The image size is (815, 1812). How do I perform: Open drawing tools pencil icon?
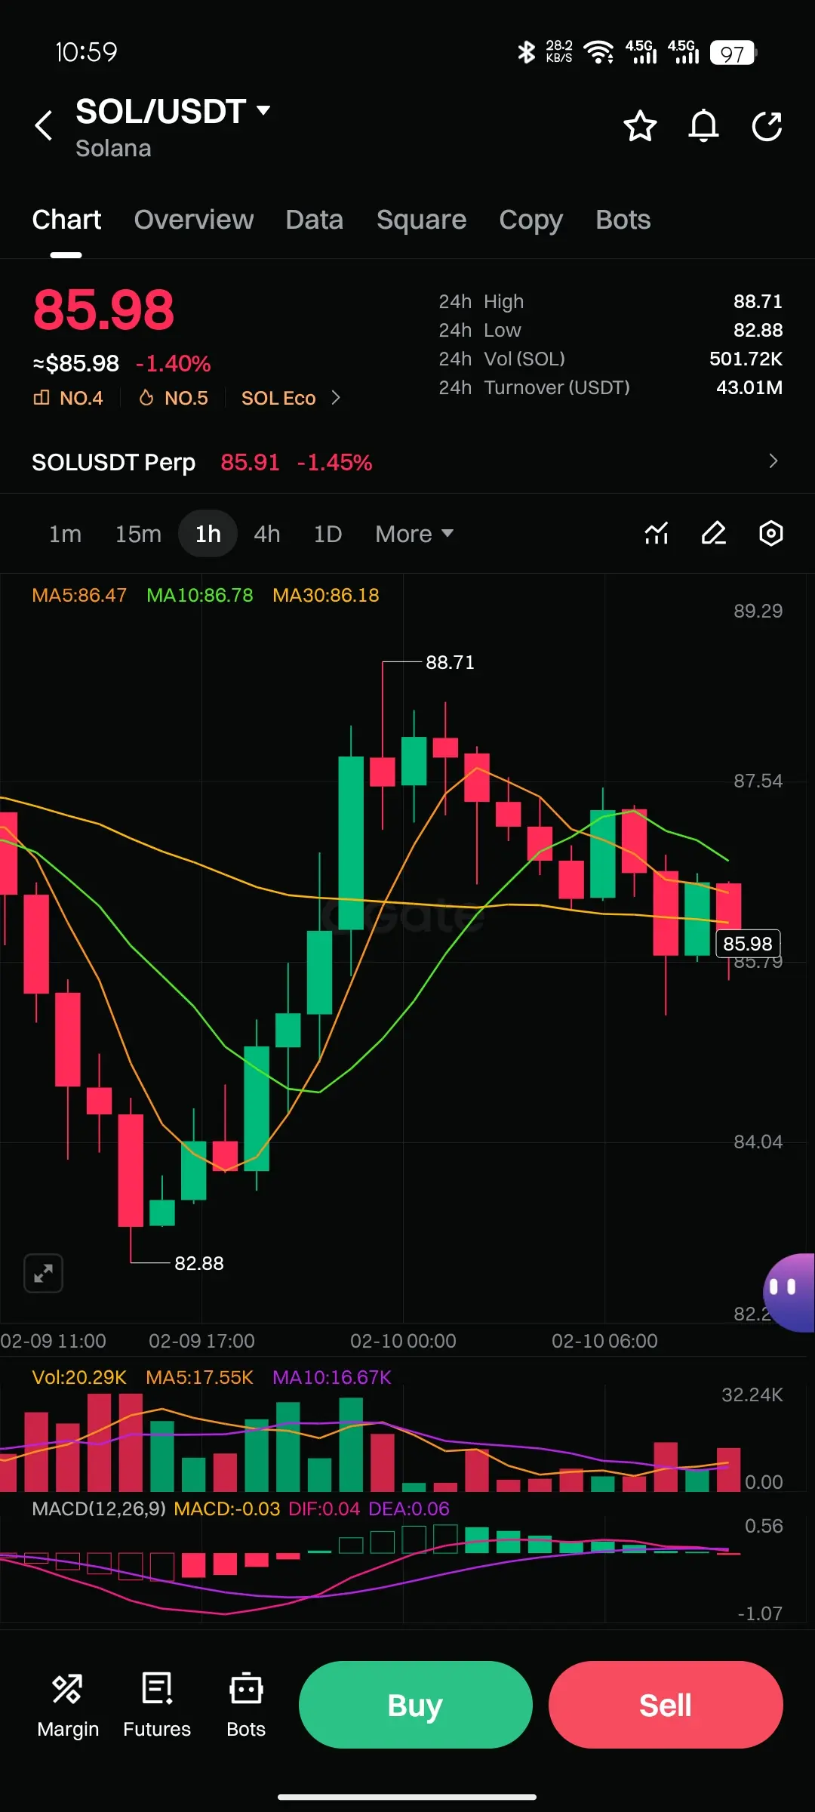point(714,534)
